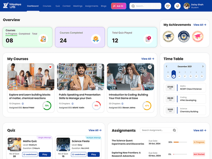Open the Assignments nav item

(92, 6)
